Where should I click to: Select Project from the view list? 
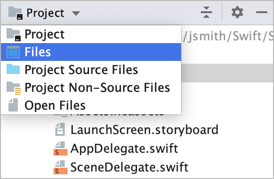coord(91,34)
